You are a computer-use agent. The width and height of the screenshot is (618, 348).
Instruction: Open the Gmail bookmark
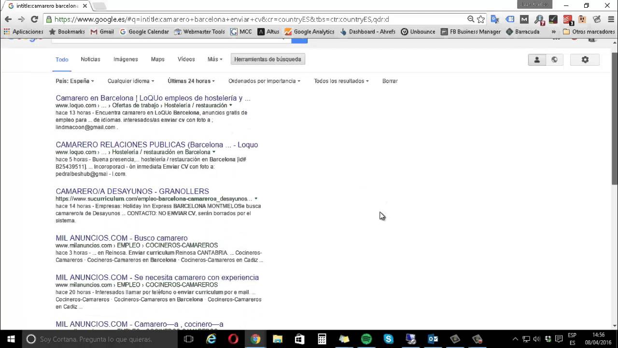102,32
